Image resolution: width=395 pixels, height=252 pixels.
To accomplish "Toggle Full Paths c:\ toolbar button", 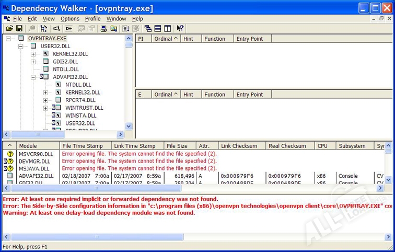I will (56, 28).
